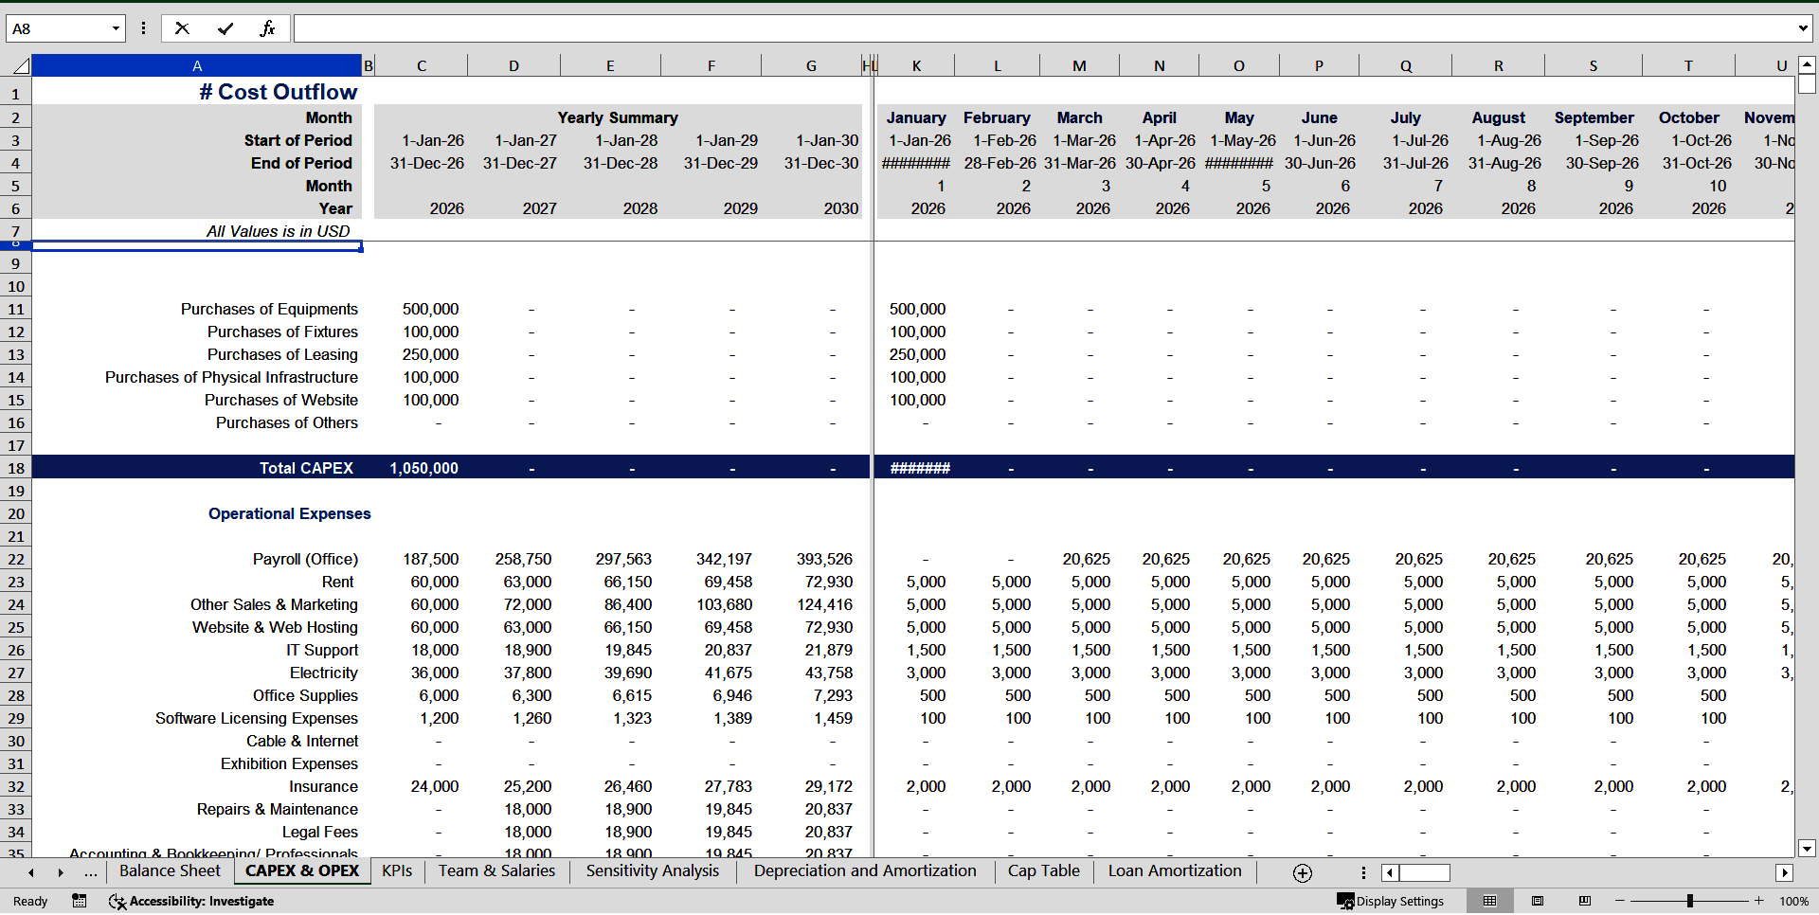Click horizontal scrollbar left arrow

coord(1390,872)
